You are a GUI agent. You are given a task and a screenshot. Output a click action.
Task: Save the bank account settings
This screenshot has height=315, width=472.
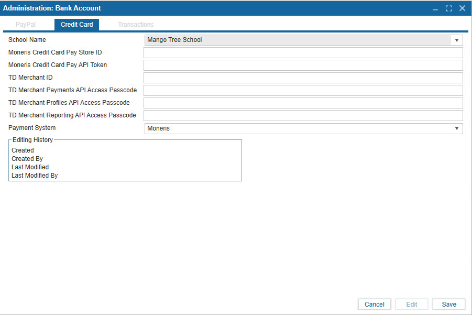pyautogui.click(x=449, y=305)
